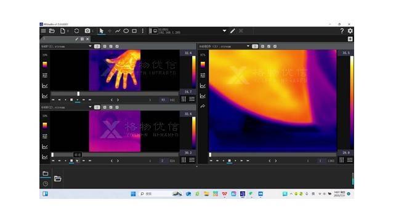The height and width of the screenshot is (221, 396).
Task: Expand the right view stream file dropdown
Action: (x=248, y=46)
